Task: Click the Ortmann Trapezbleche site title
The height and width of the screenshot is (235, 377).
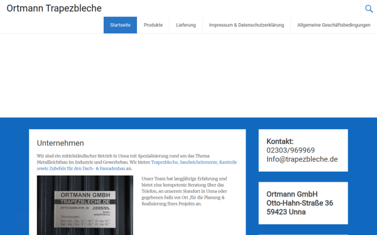Action: click(54, 8)
